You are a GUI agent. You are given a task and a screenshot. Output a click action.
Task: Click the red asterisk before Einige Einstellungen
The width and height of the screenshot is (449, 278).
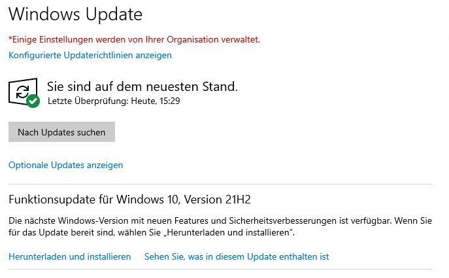point(10,38)
